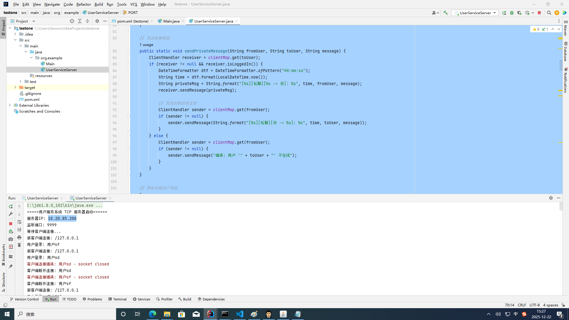Viewport: 569px width, 320px height.
Task: Click the editor vertical scrollbar thumb
Action: pyautogui.click(x=561, y=65)
